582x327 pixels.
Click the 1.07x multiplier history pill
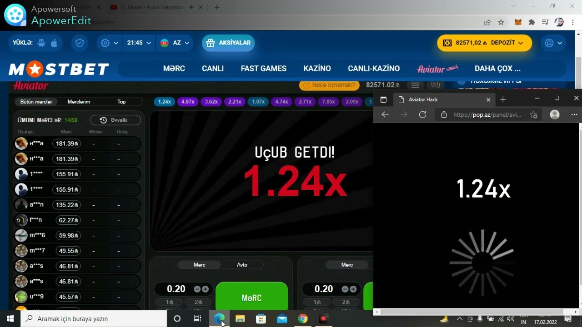point(258,102)
